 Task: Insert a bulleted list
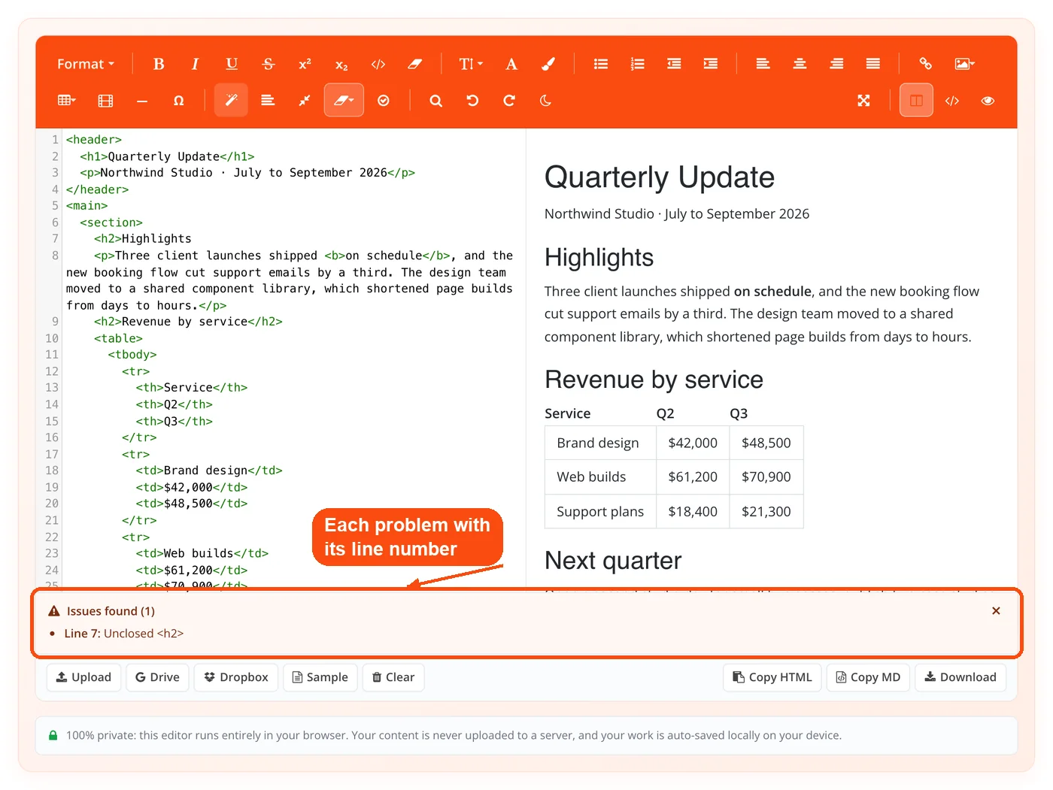click(x=601, y=64)
